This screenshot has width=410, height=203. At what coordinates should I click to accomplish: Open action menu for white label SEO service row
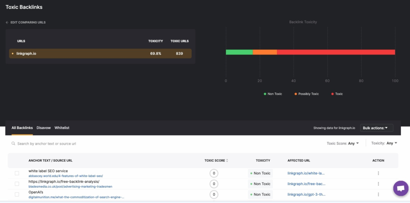[378, 173]
